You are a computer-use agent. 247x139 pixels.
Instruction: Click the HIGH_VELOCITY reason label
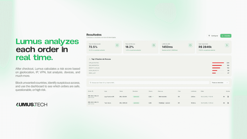tap(94, 70)
